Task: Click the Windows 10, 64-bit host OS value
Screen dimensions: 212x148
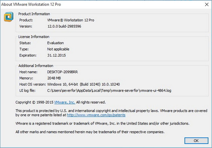Action: point(83,84)
